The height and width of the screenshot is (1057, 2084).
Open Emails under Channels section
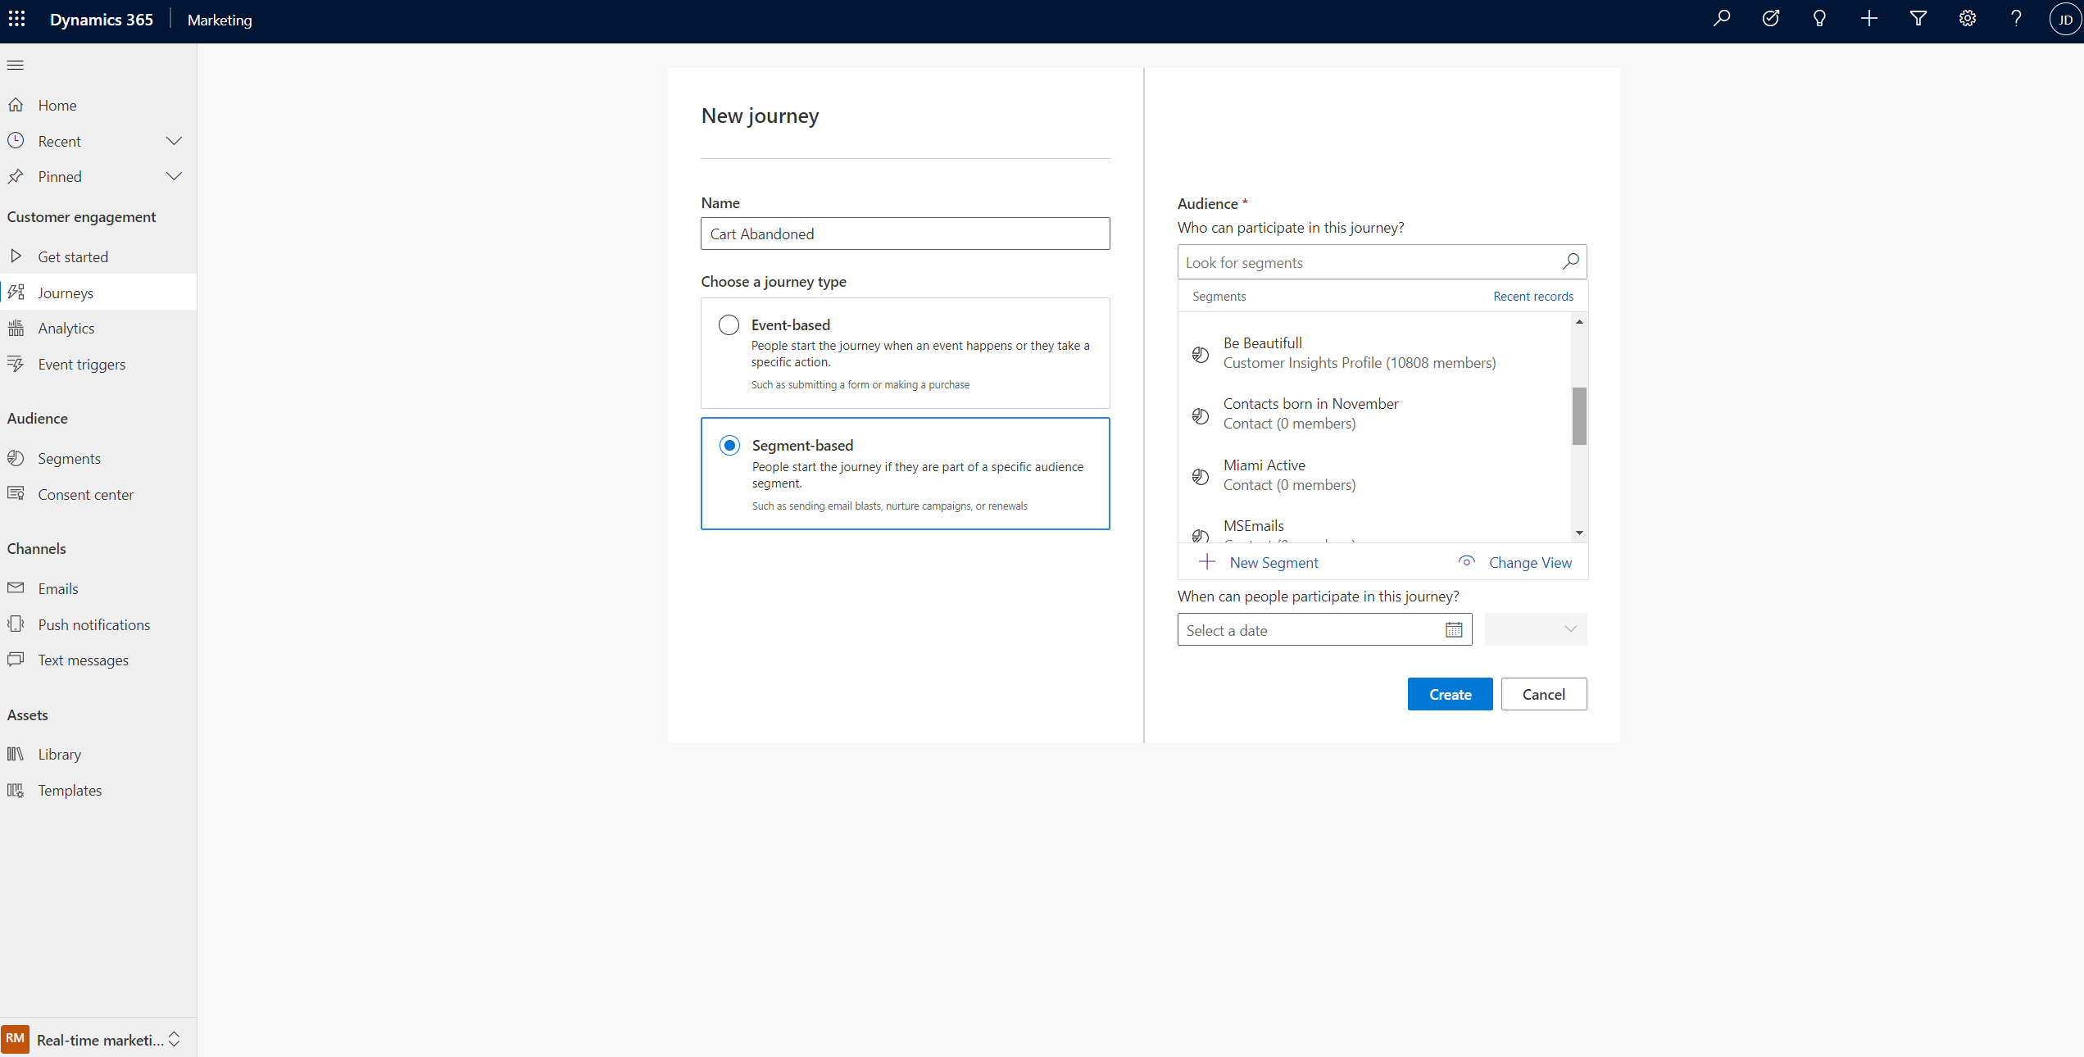click(x=58, y=587)
